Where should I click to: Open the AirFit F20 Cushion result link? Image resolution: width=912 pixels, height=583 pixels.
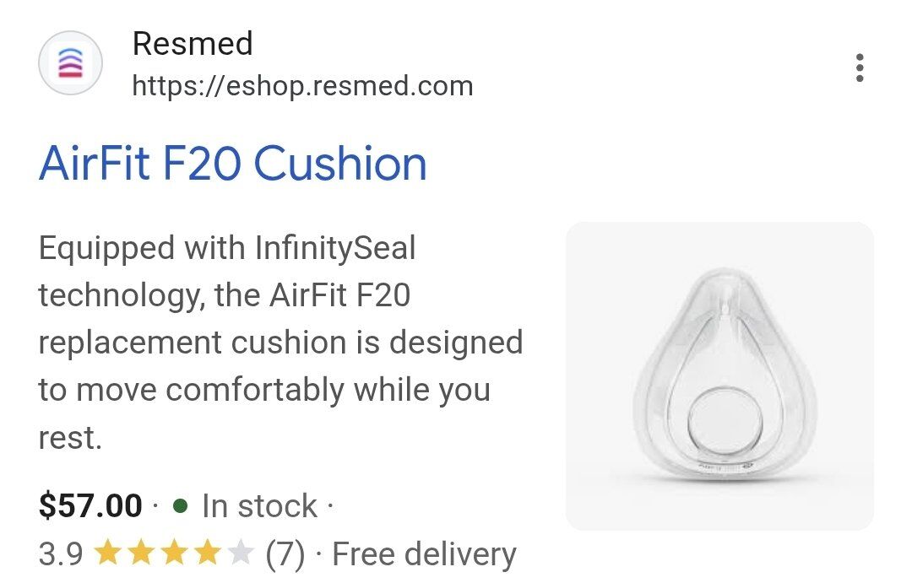click(233, 164)
